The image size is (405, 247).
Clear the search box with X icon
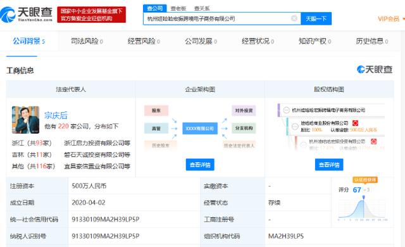click(294, 18)
